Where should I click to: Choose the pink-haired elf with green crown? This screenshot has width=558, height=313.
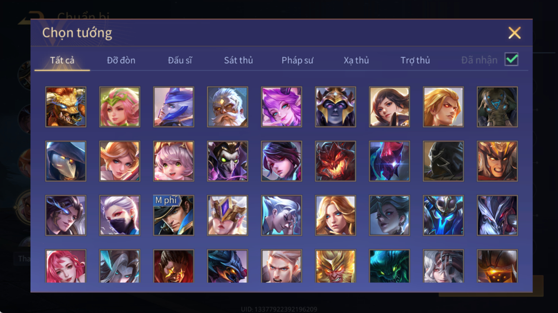coord(120,107)
